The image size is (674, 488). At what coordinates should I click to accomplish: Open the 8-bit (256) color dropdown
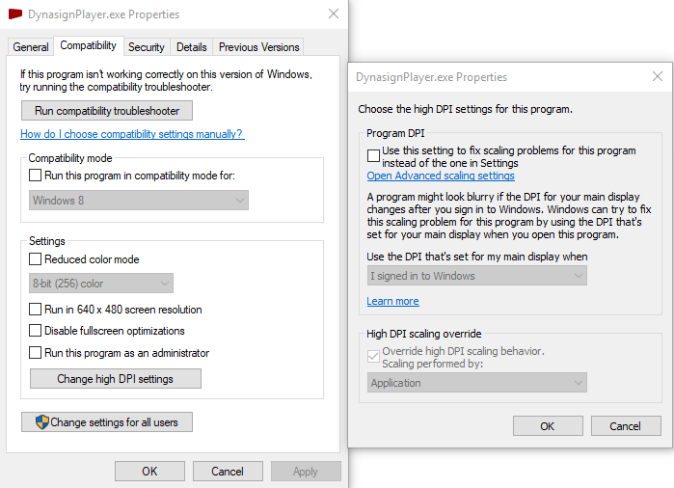click(x=101, y=284)
